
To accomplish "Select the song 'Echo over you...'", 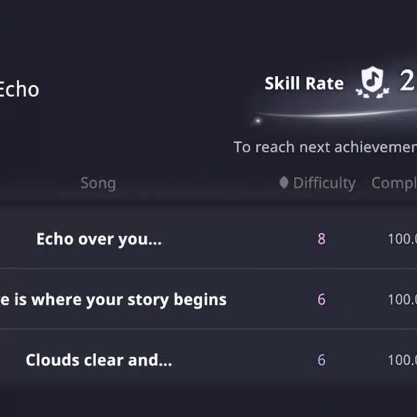I will click(x=99, y=239).
